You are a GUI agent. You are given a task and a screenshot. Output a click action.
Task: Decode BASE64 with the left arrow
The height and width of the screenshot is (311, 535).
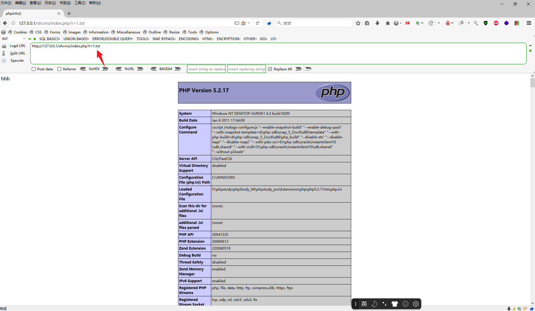(x=154, y=69)
